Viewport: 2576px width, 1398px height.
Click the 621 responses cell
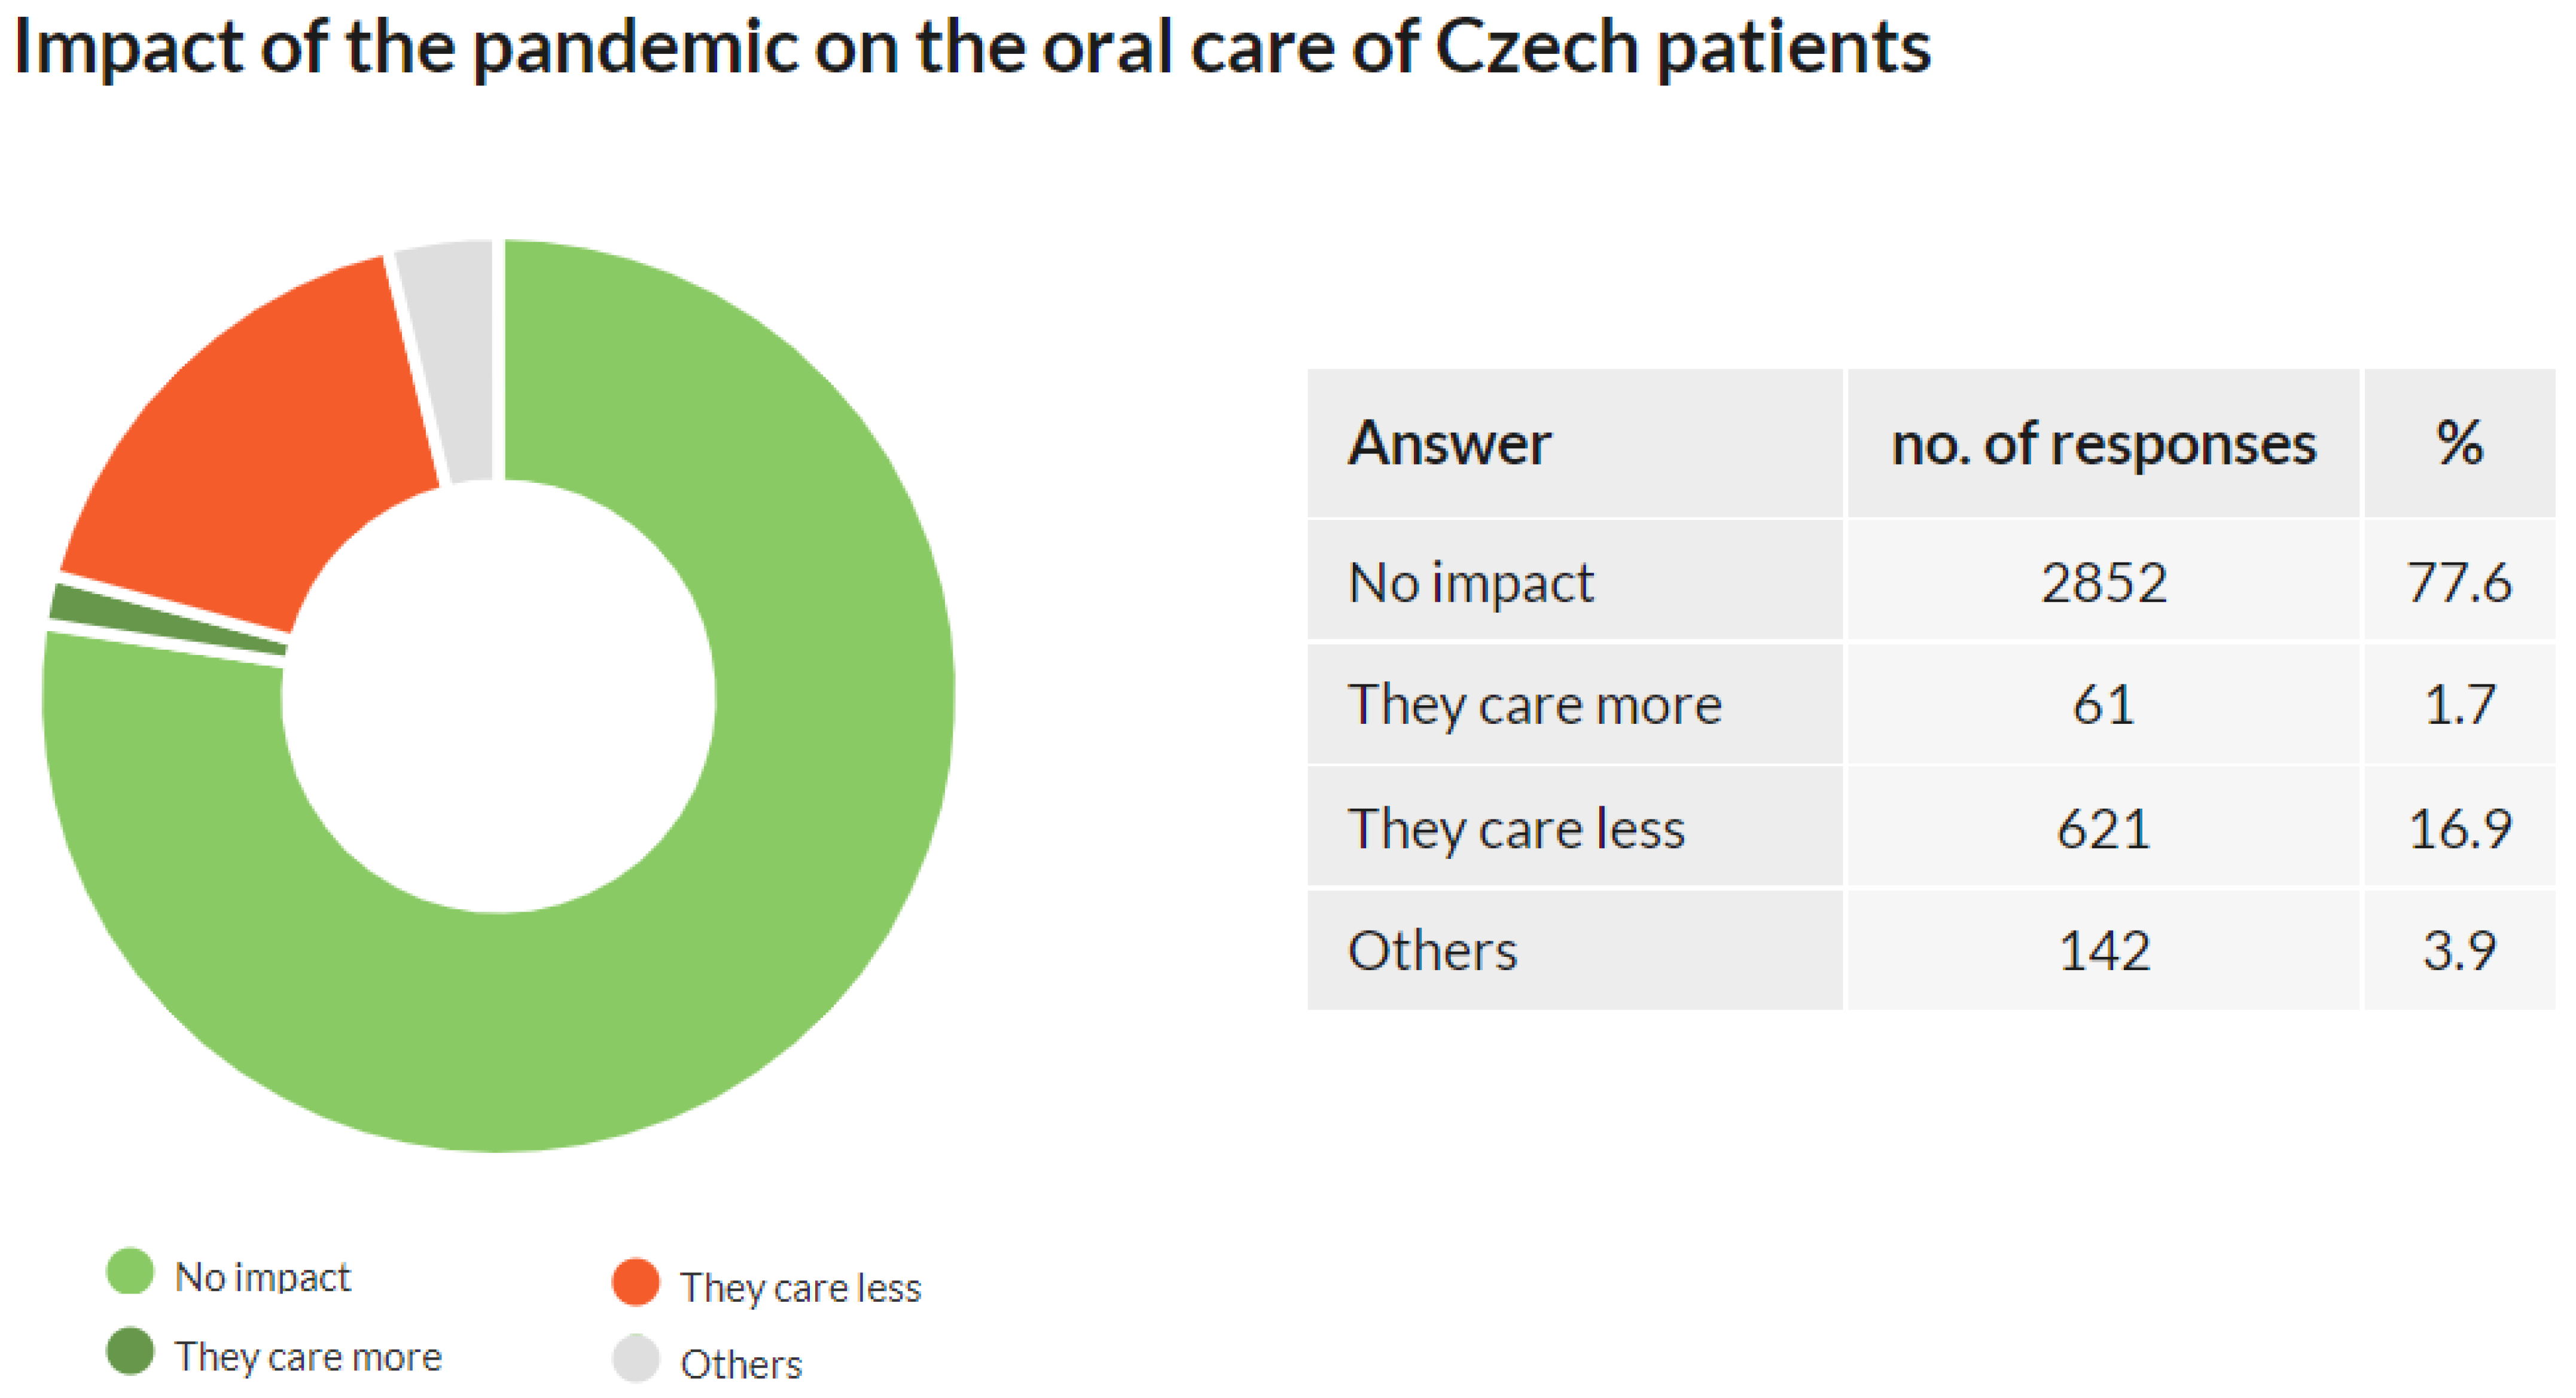[x=2103, y=828]
